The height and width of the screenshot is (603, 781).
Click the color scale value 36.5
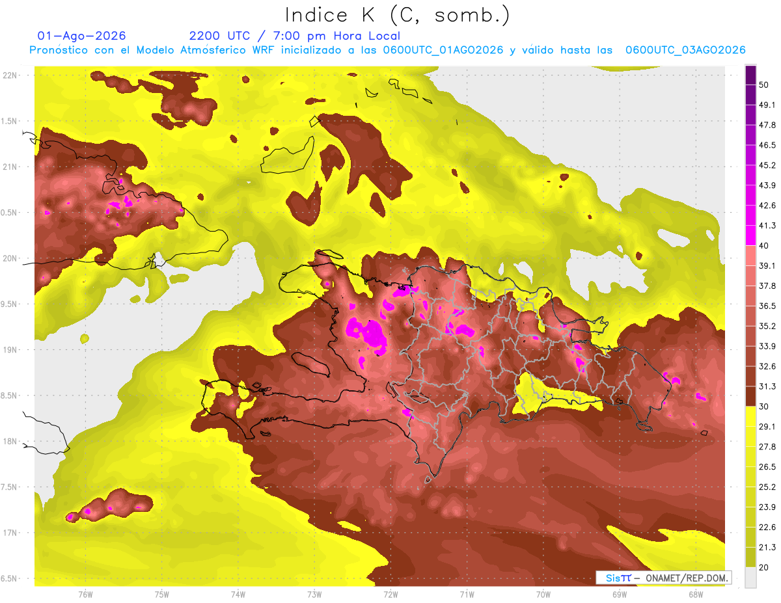point(768,306)
